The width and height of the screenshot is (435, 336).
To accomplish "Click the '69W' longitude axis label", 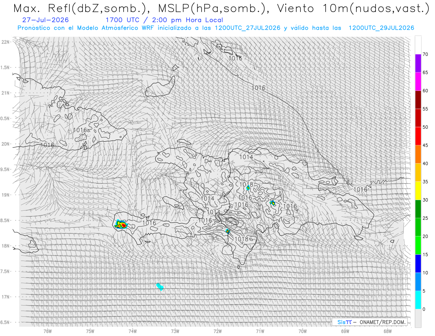I will pos(345,331).
